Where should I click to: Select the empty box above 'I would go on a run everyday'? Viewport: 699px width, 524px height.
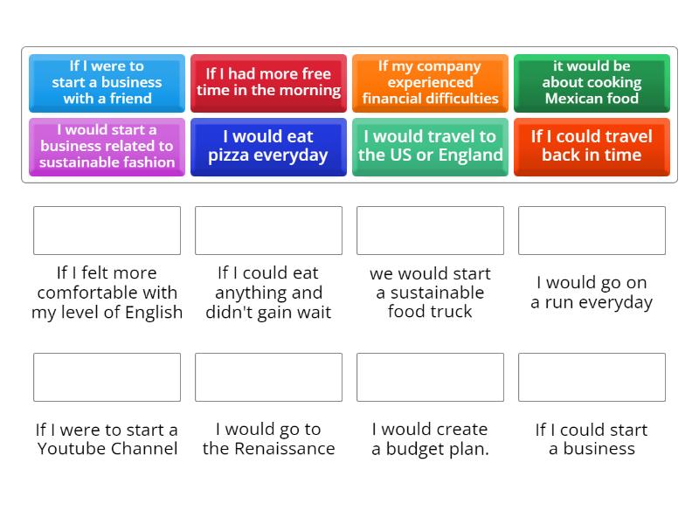click(x=592, y=230)
